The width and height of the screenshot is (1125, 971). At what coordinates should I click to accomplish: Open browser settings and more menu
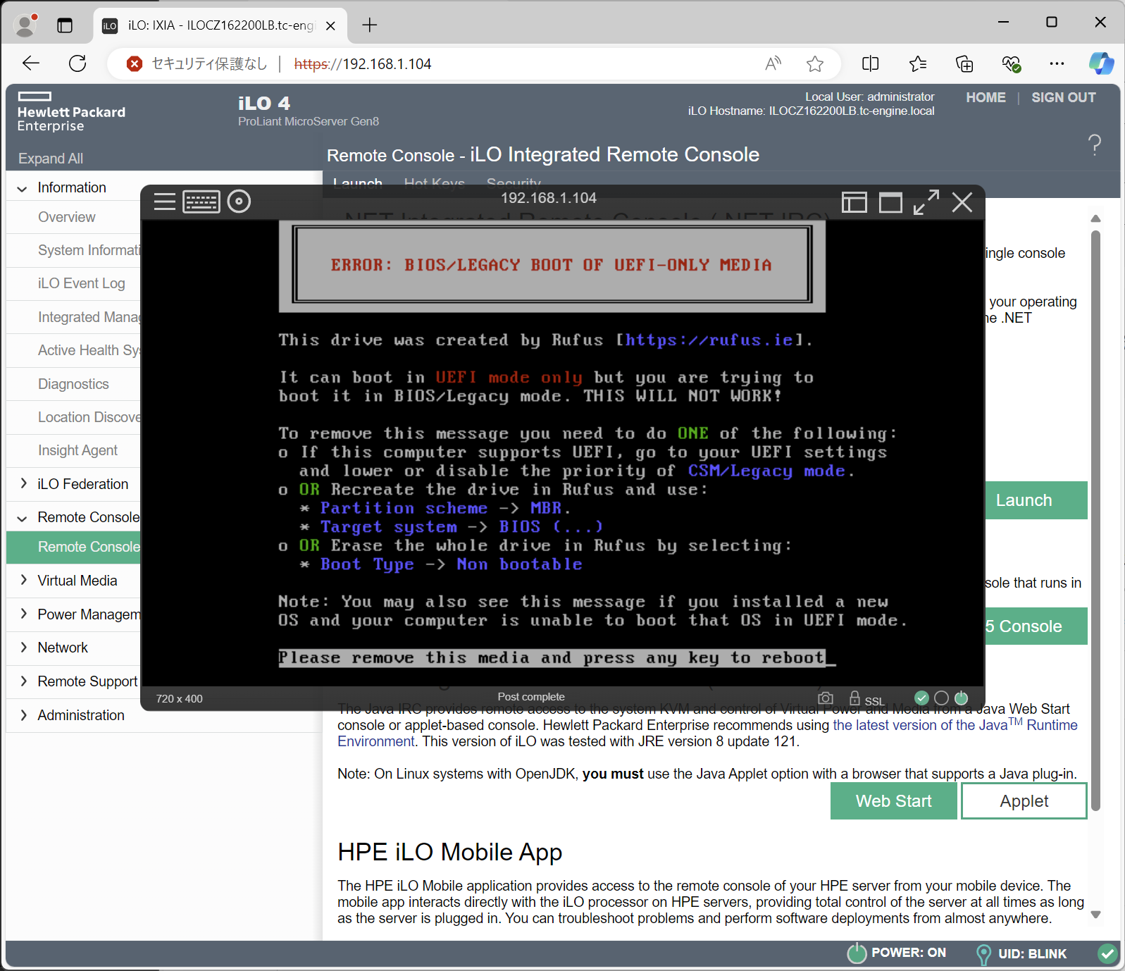[x=1057, y=64]
